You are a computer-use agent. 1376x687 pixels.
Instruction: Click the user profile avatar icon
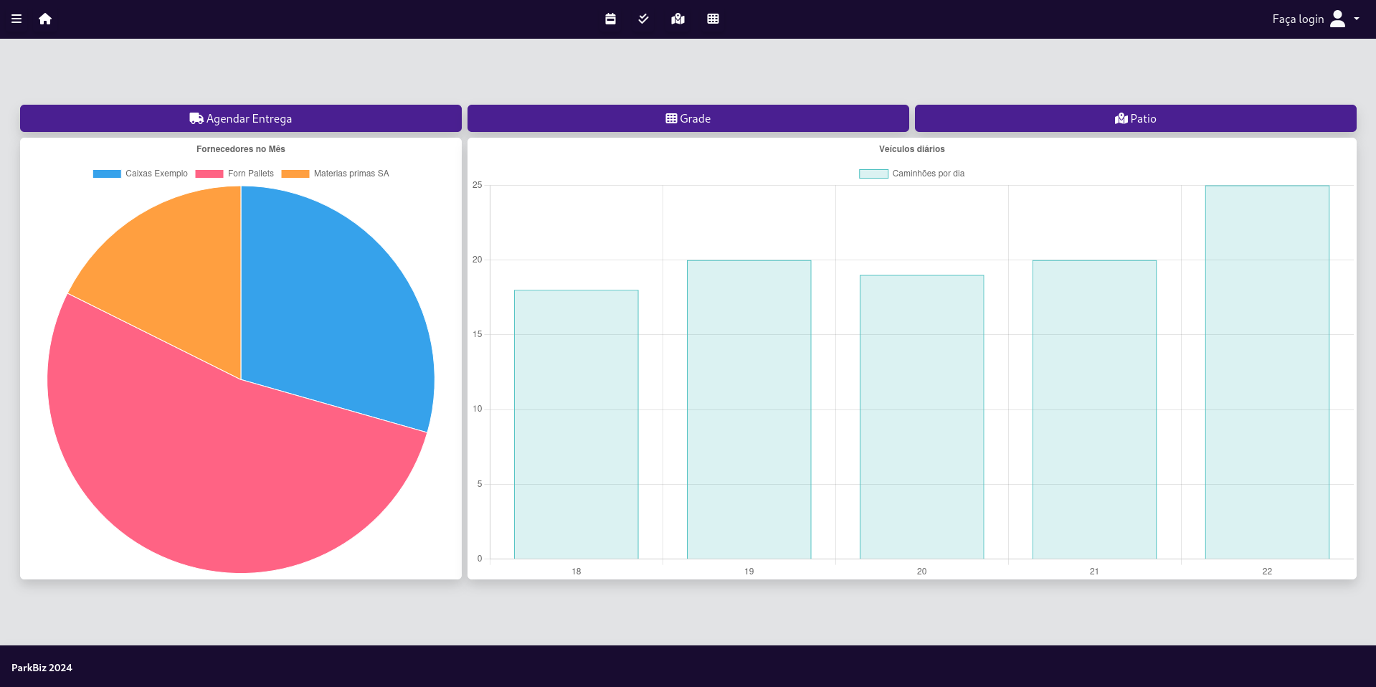[1337, 19]
